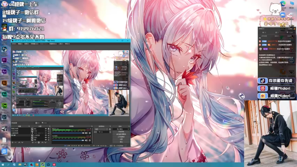The height and width of the screenshot is (167, 297).
Task: Open scene transition properties gear icon
Action: coord(110,129)
